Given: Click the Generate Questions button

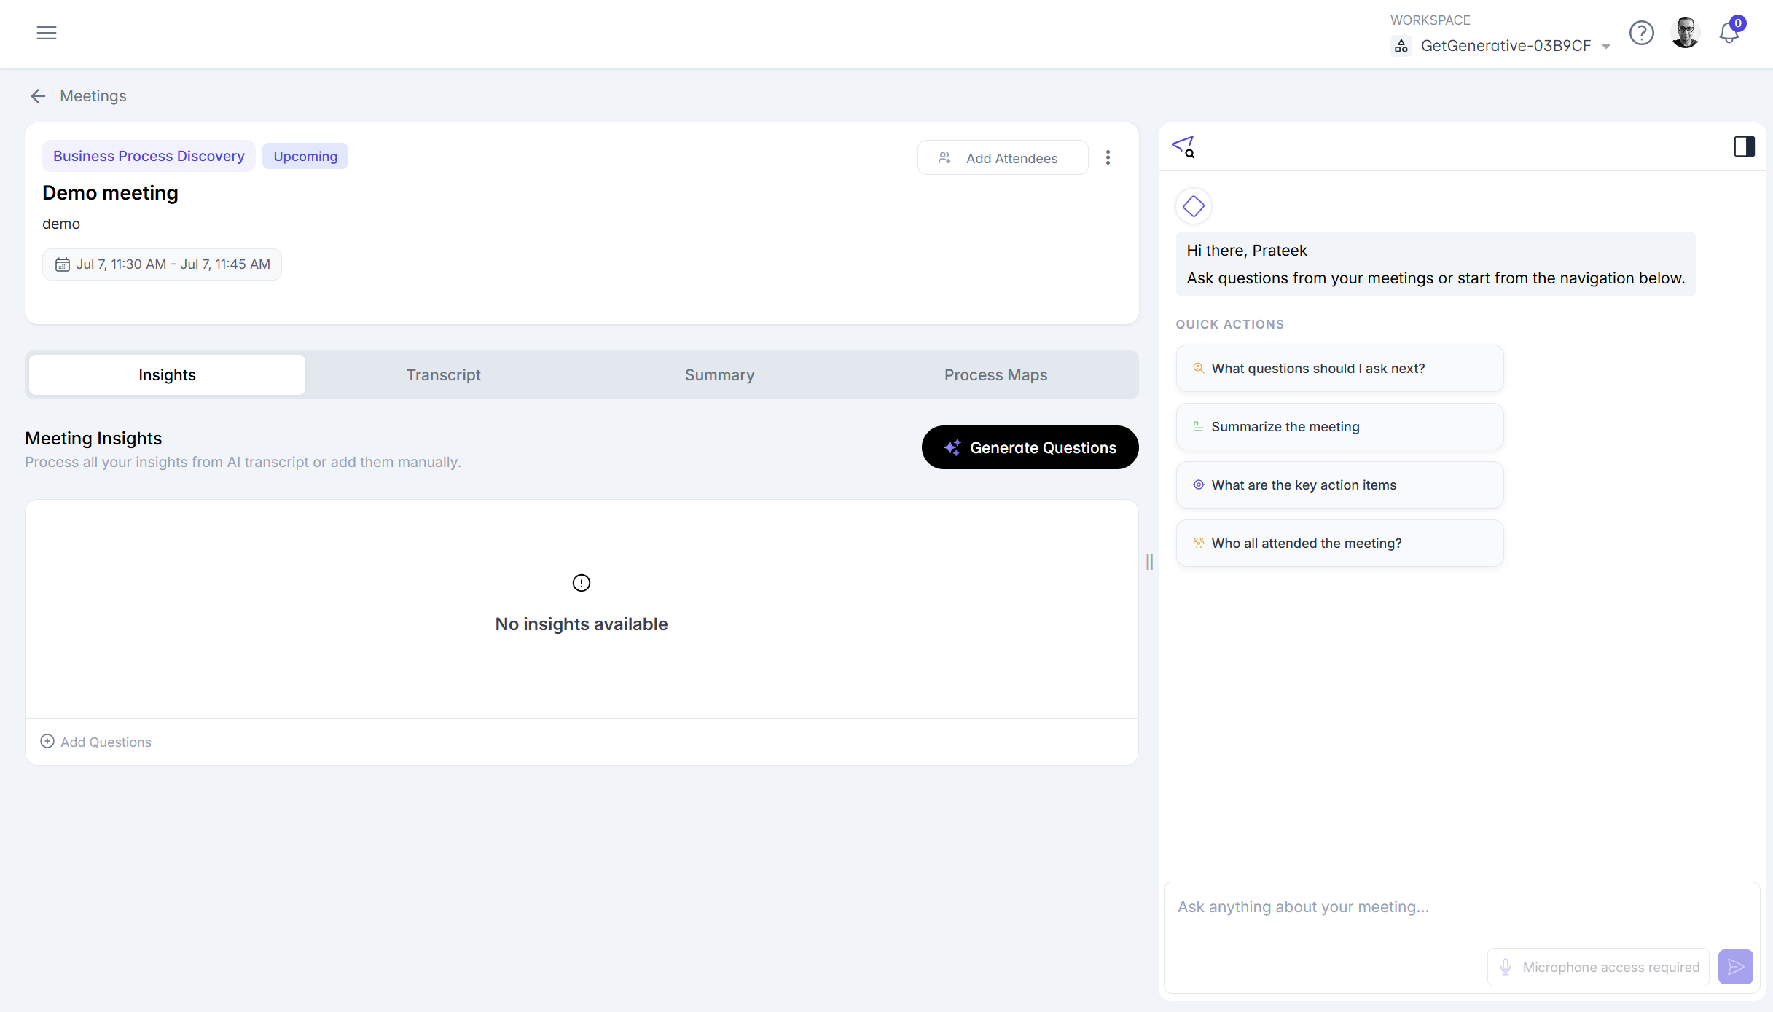Looking at the screenshot, I should tap(1030, 447).
